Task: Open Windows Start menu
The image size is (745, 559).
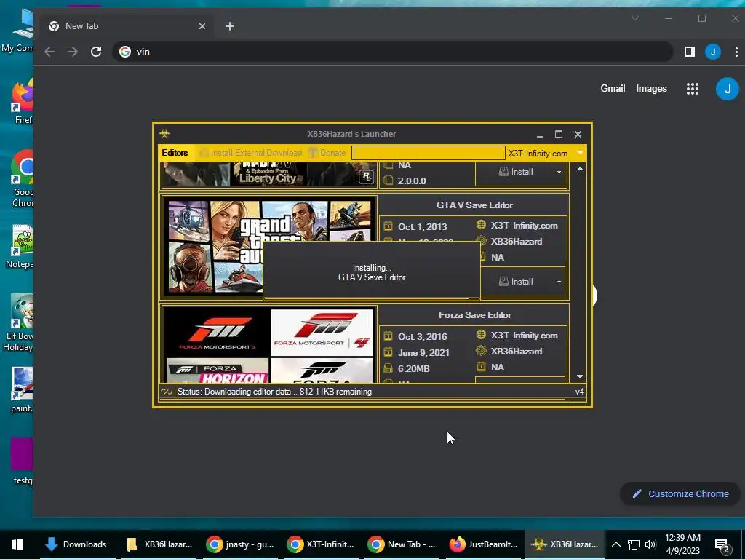Action: tap(17, 544)
